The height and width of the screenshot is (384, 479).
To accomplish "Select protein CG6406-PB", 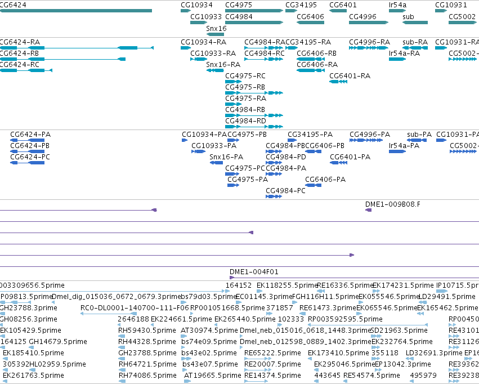I will click(313, 151).
